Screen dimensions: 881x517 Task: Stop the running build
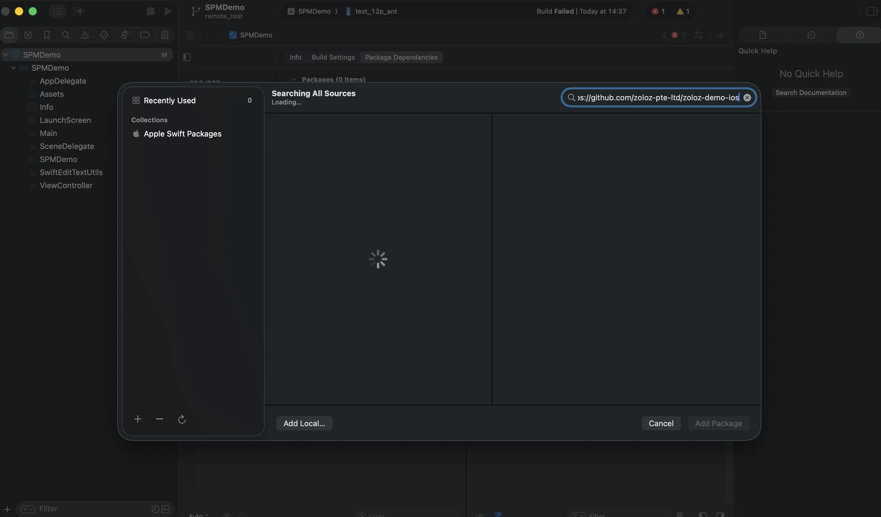coord(151,11)
